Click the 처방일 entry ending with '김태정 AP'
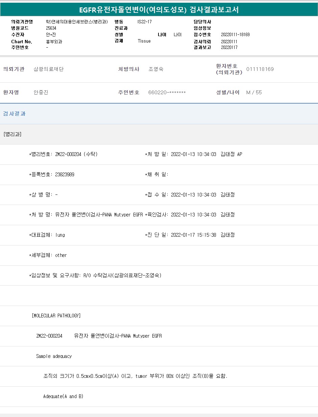 point(194,154)
